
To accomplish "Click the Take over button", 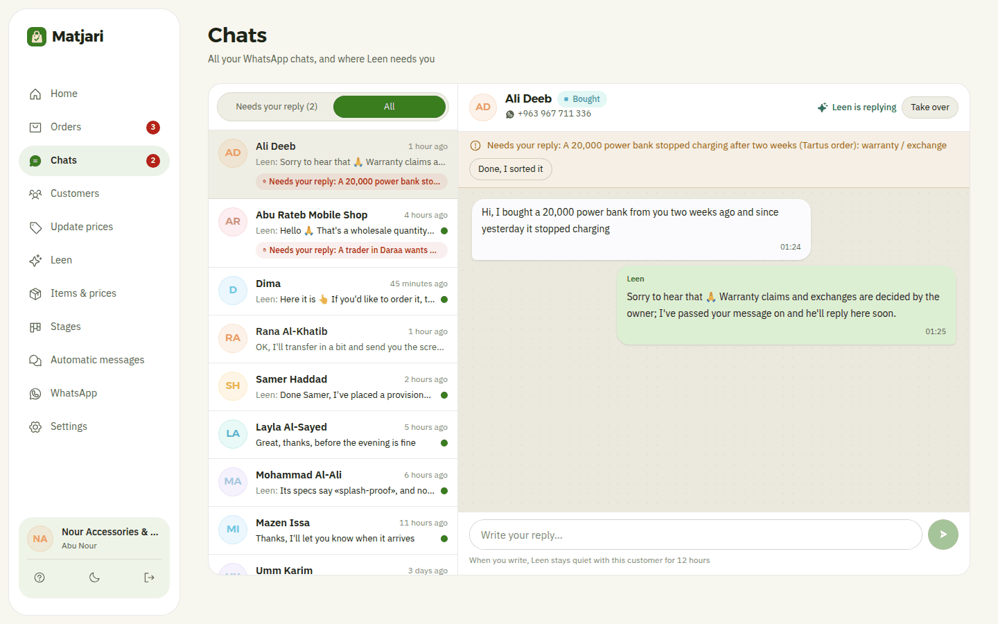I will click(x=930, y=107).
